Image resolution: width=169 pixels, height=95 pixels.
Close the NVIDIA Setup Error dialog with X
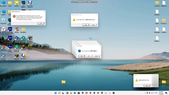[x=44, y=12]
